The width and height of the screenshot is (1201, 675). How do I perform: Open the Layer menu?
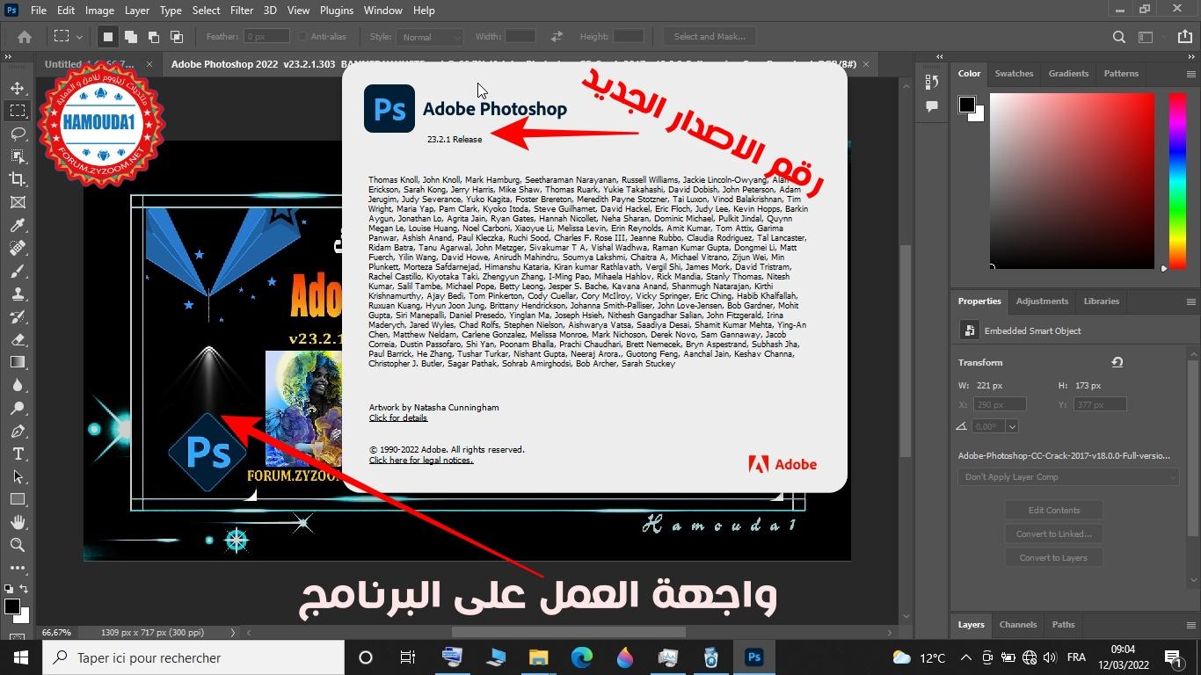[136, 11]
